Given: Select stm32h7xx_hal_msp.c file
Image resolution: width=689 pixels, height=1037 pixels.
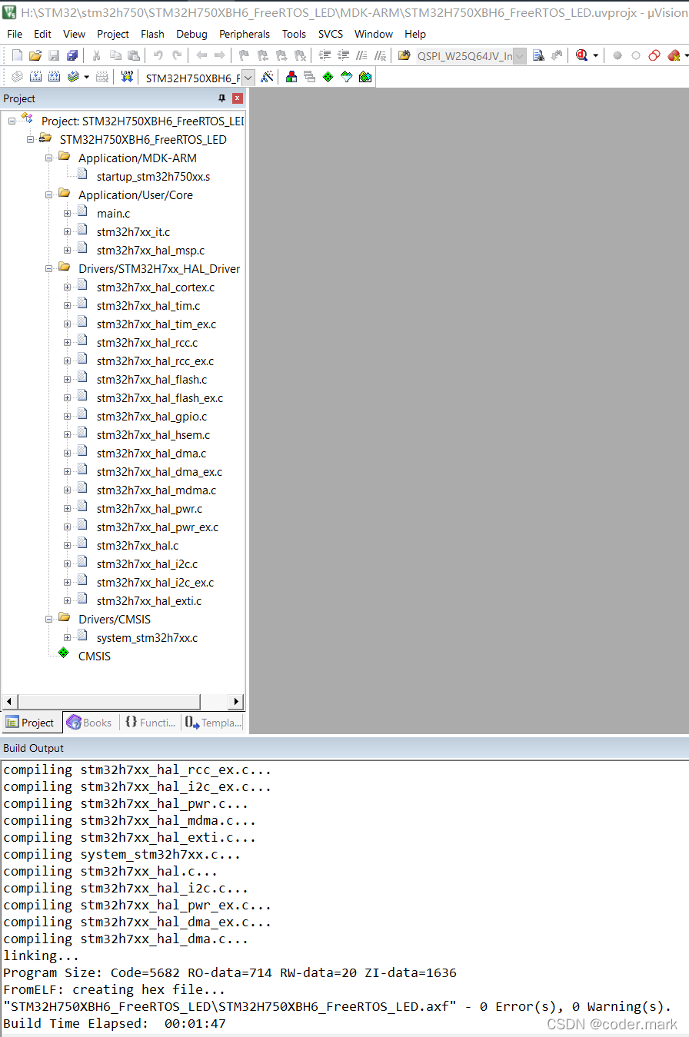Looking at the screenshot, I should [x=151, y=251].
